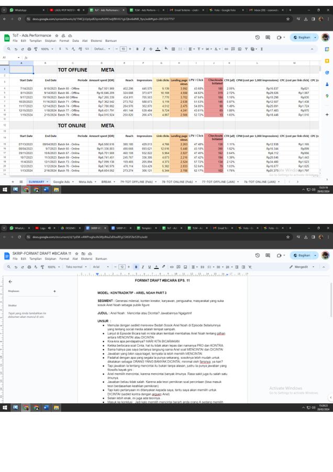The image size is (333, 472).
Task: Click borders icon in Sheets toolbar
Action: point(173,49)
